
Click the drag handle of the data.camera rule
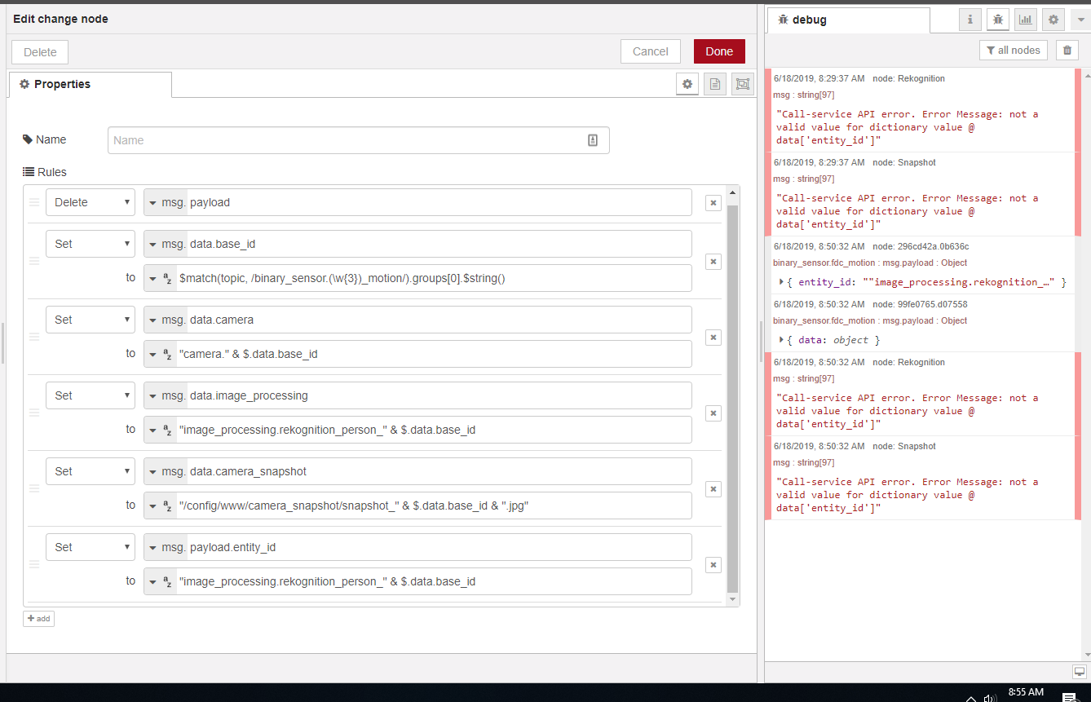click(x=34, y=337)
